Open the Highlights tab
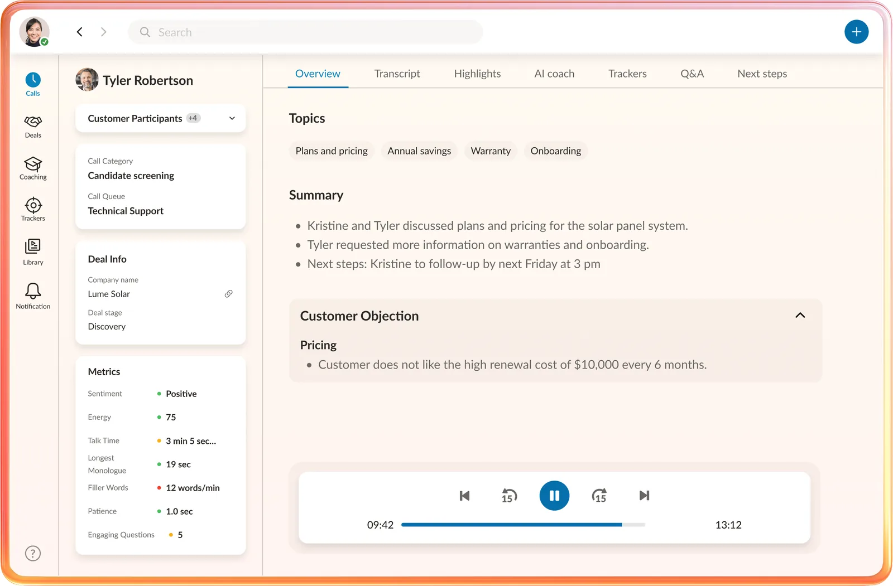Image resolution: width=893 pixels, height=586 pixels. [x=477, y=74]
